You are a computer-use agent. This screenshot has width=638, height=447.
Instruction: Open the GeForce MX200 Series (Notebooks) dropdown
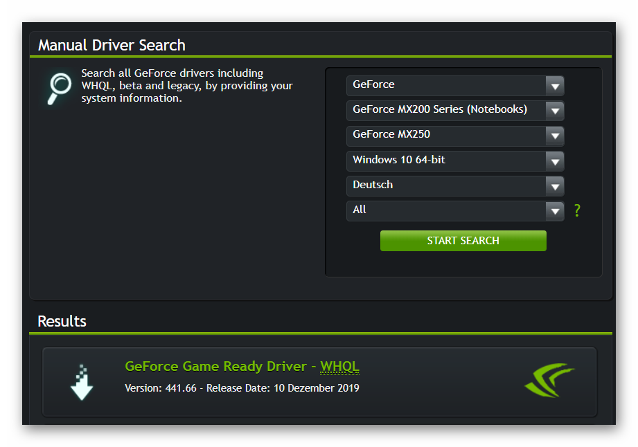coord(455,111)
